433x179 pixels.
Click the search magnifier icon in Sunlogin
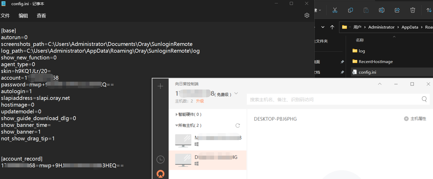(x=424, y=99)
